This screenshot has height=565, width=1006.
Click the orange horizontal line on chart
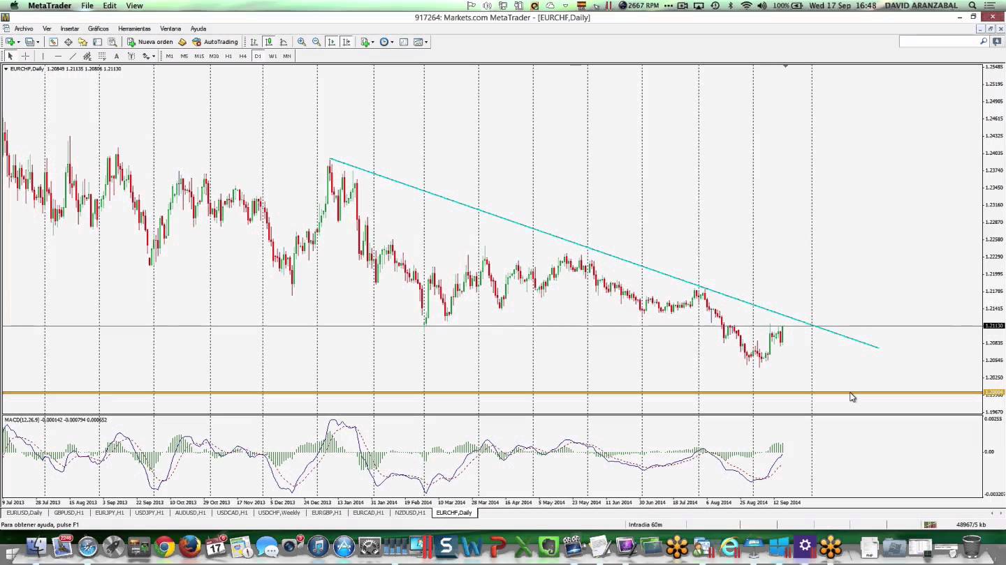point(489,393)
